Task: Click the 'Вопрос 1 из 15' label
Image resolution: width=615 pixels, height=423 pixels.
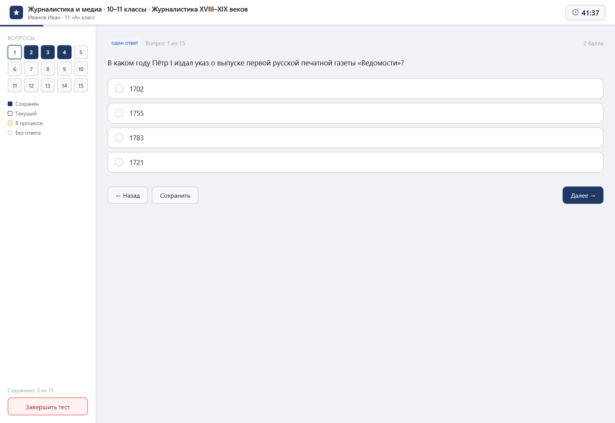Action: coord(165,43)
